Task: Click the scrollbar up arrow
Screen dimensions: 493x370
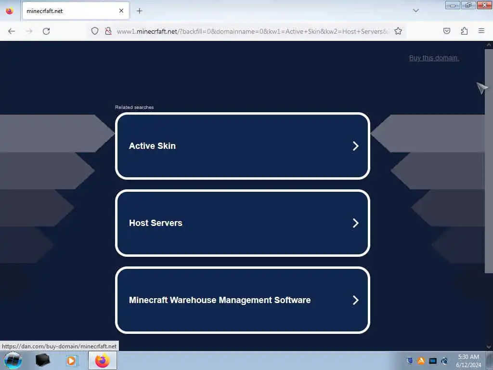Action: pos(489,45)
